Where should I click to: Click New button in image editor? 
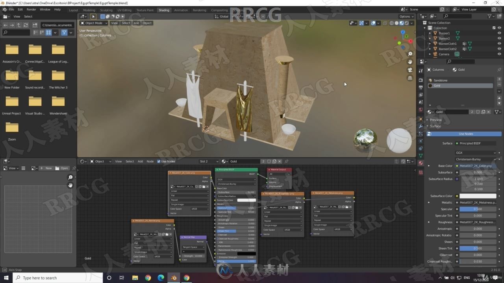46,168
